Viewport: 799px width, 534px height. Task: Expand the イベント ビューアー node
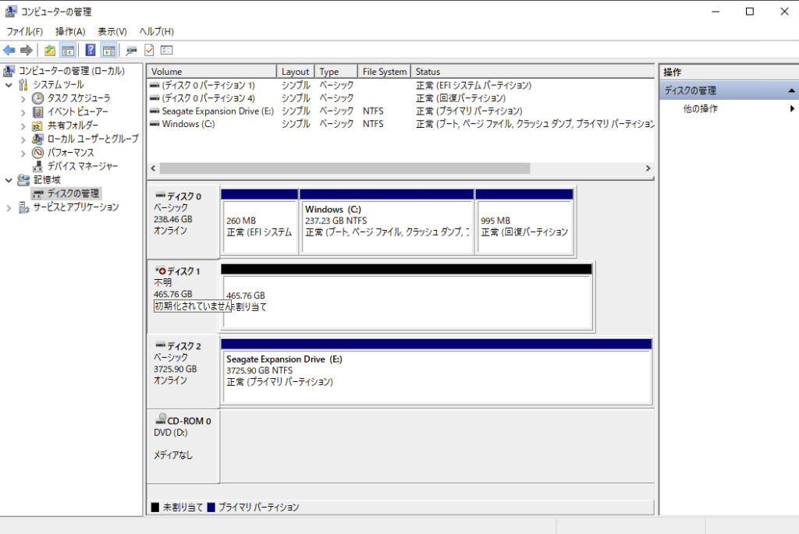click(x=23, y=112)
